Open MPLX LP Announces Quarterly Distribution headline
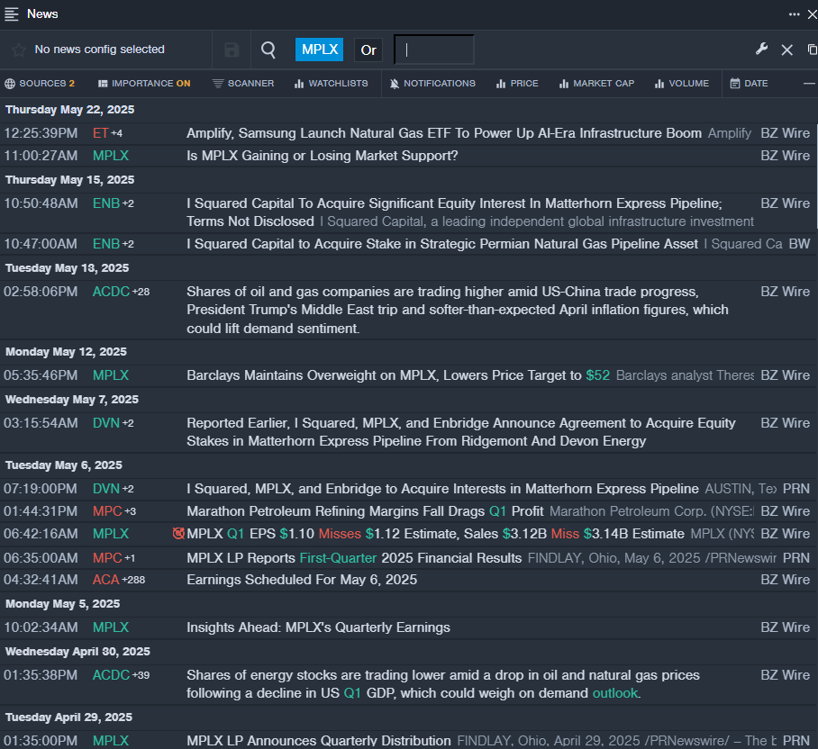Screen dimensions: 818x749 coord(319,741)
